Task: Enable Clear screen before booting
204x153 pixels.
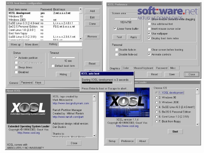Action: 149,50
